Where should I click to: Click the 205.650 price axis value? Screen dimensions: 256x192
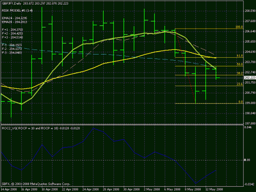pos(250,42)
